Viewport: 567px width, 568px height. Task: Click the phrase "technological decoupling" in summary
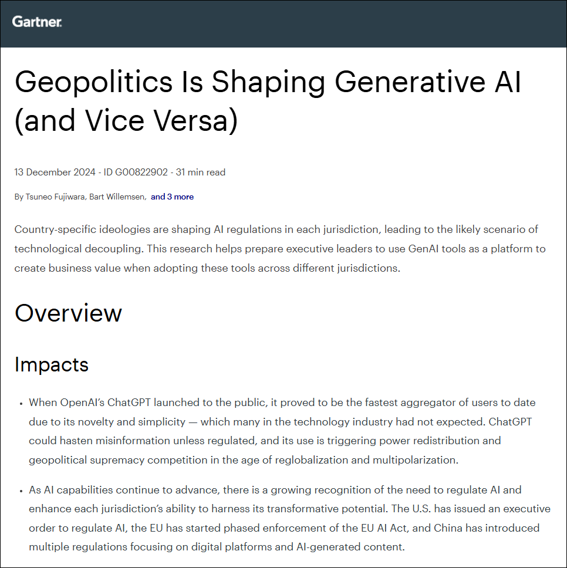click(x=77, y=249)
